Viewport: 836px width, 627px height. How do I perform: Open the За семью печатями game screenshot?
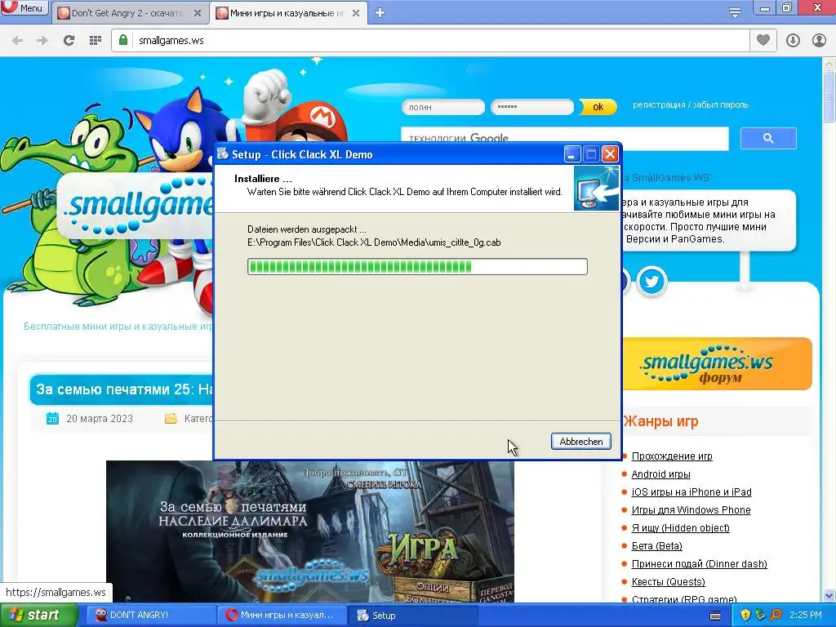[x=310, y=532]
